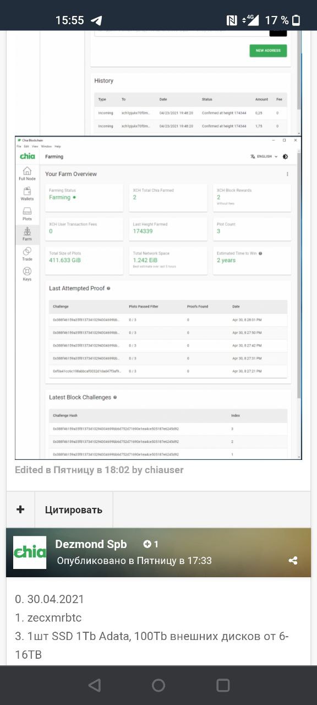Click the post line 0. 30.04.2021
This screenshot has width=317, height=705.
[50, 599]
